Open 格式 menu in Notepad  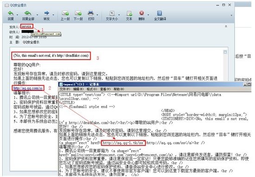92,89
